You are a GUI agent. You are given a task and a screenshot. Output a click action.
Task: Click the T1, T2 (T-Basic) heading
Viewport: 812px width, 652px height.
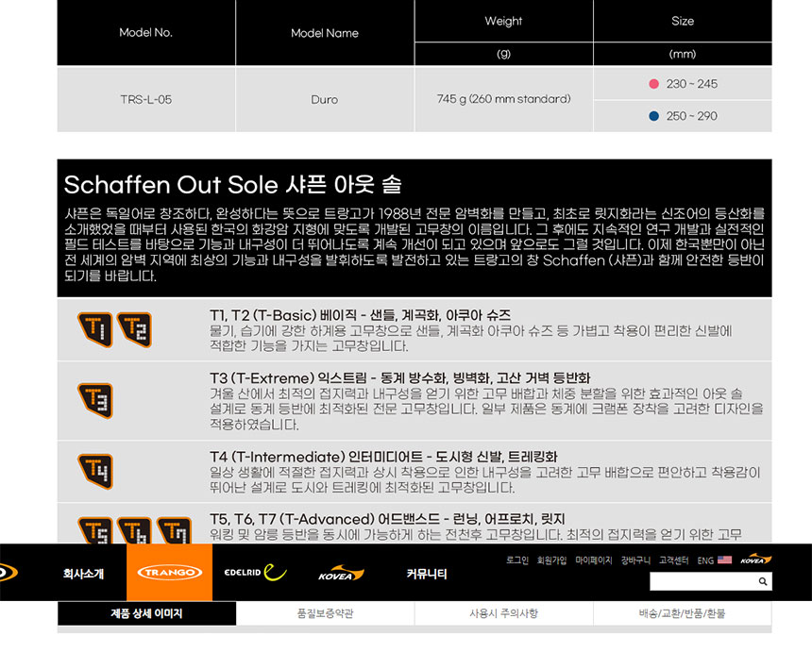pyautogui.click(x=360, y=315)
